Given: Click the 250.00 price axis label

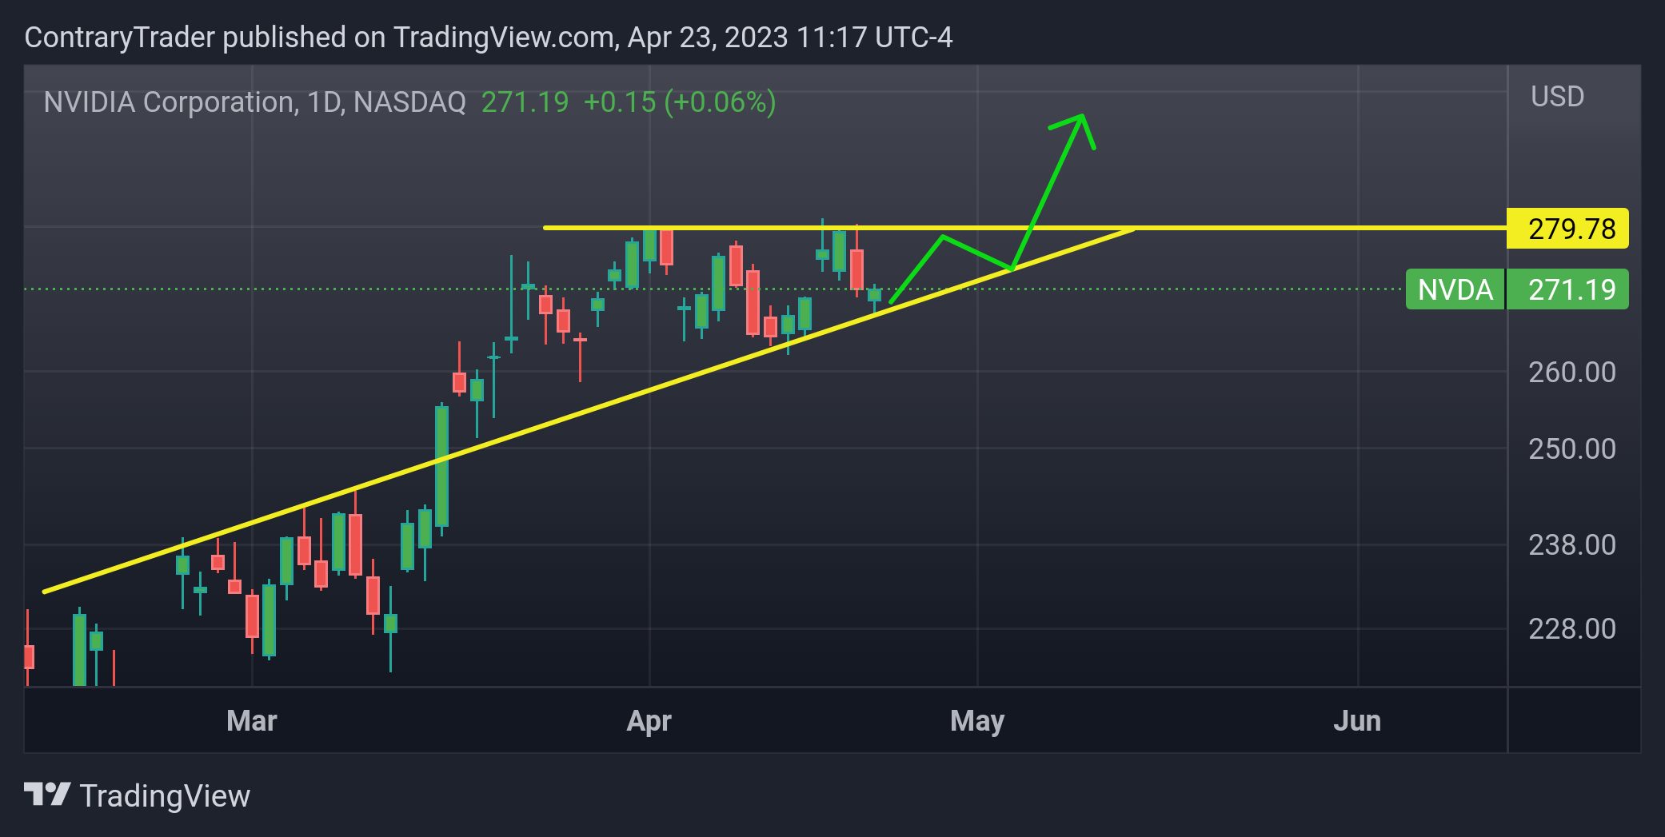Looking at the screenshot, I should click(1572, 449).
